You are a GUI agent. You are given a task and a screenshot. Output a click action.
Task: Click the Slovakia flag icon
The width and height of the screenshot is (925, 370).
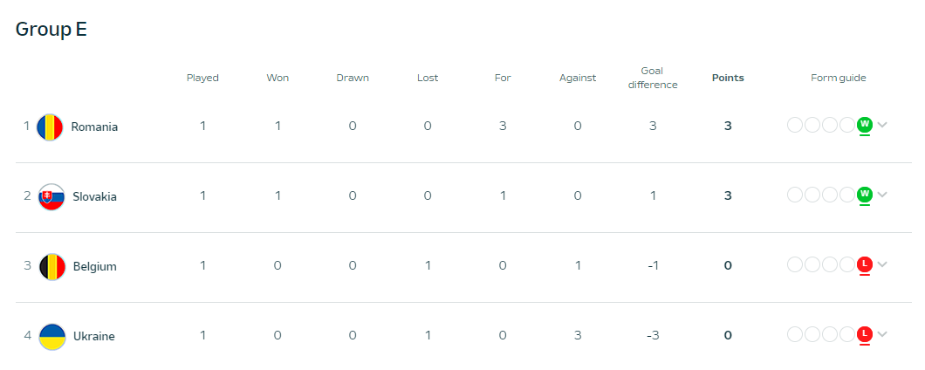[51, 197]
